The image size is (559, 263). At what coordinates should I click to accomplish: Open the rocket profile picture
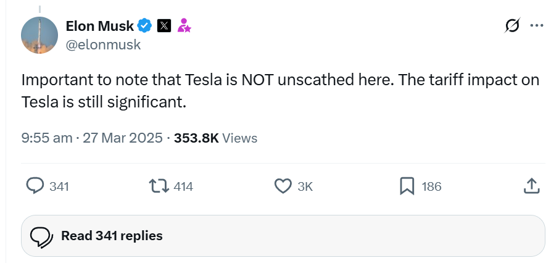pyautogui.click(x=39, y=35)
